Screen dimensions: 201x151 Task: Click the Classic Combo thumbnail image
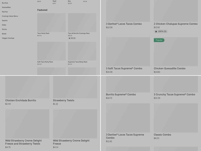pyautogui.click(x=176, y=118)
